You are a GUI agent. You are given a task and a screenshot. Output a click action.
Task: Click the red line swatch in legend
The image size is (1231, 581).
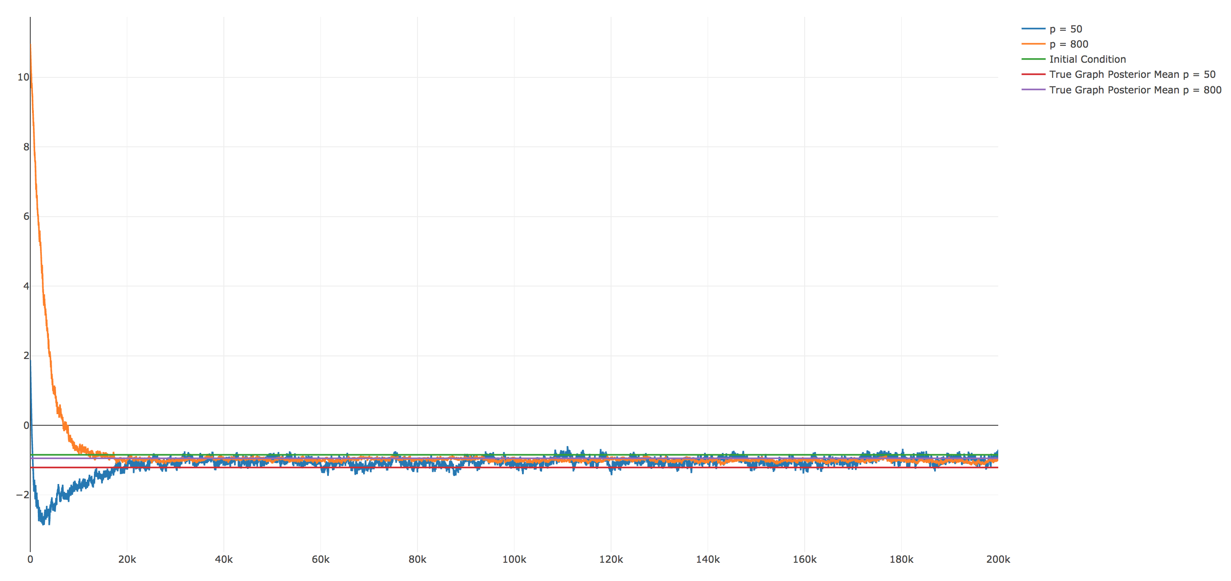(1033, 75)
